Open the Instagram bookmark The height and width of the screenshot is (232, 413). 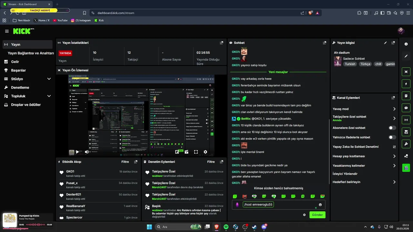pos(81,20)
